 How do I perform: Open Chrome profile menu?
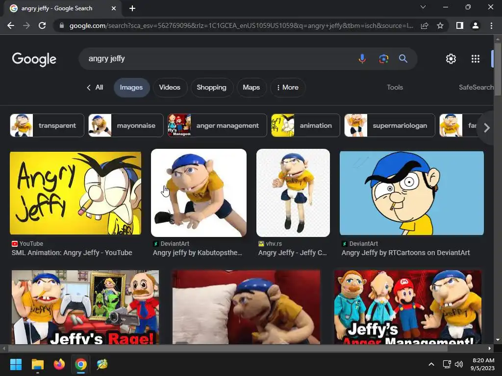[476, 25]
